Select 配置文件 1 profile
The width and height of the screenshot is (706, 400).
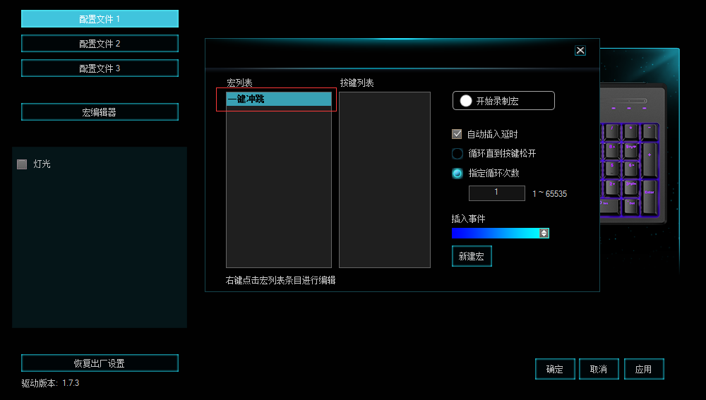tap(100, 19)
